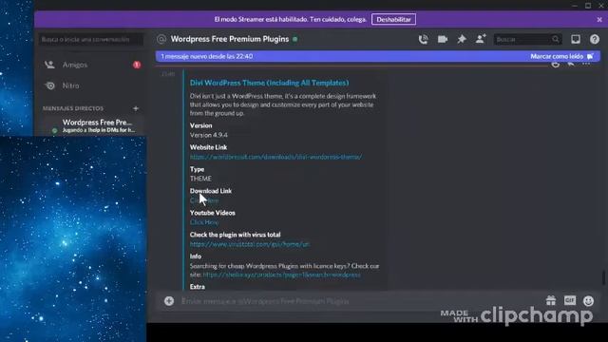This screenshot has height=342, width=608.
Task: Open the Divi WordPress Theme title link
Action: (270, 83)
